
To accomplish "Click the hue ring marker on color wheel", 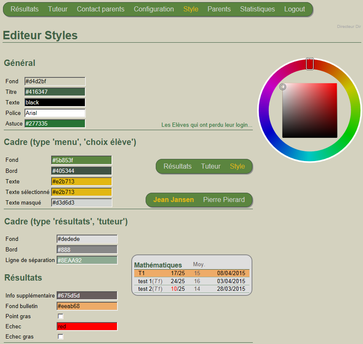I will 310,64.
